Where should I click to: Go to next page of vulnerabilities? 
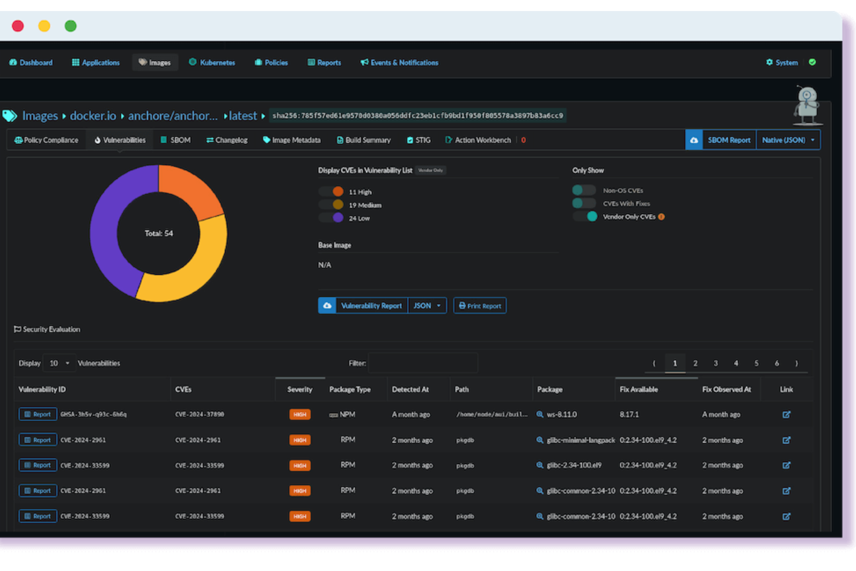tap(796, 363)
